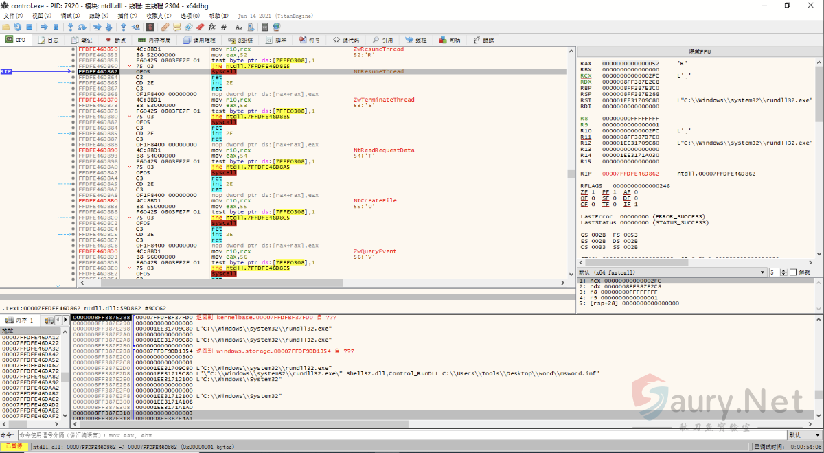
Task: Toggle the 解锁 checkbox in arguments panel
Action: [794, 272]
